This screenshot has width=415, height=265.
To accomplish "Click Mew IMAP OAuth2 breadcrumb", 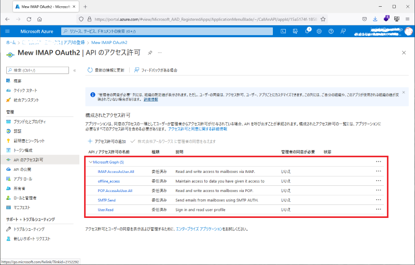I will coord(109,42).
